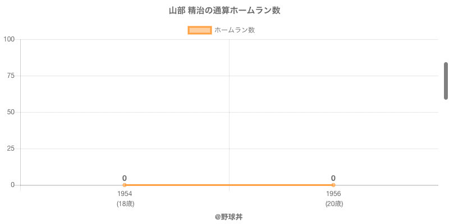Screen dimensions: 449x224
Task: Click the 0 y-axis label
Action: click(x=13, y=185)
